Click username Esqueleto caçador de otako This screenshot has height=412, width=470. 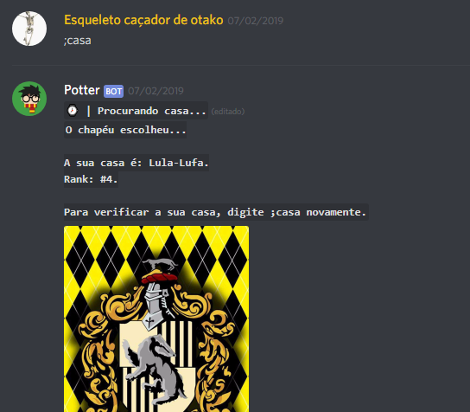point(143,20)
